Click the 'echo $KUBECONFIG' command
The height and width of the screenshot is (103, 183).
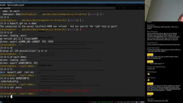click(x=19, y=78)
